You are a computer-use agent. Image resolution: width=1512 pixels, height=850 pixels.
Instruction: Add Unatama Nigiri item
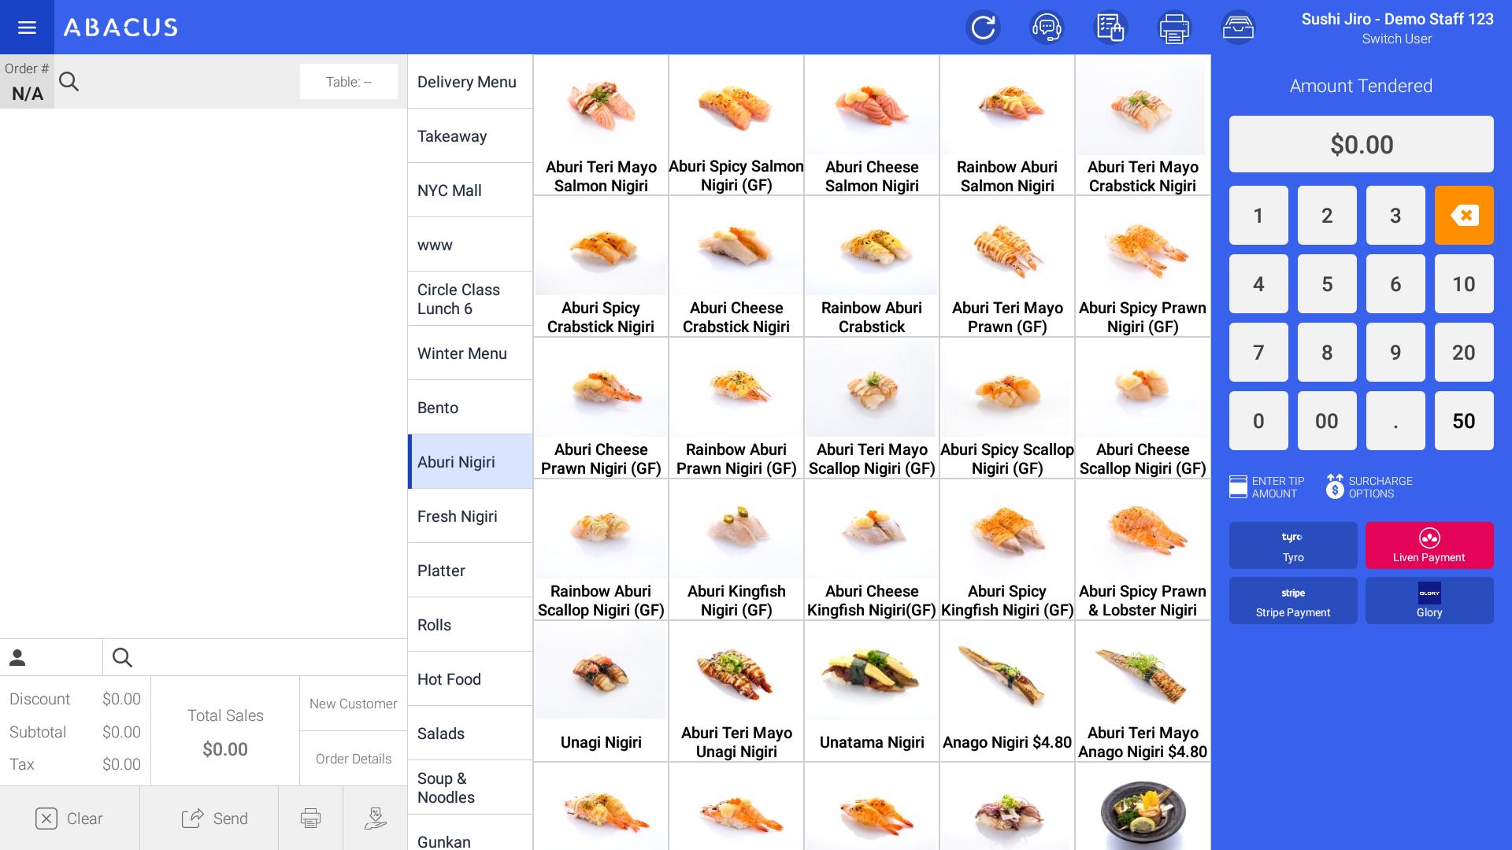click(872, 692)
